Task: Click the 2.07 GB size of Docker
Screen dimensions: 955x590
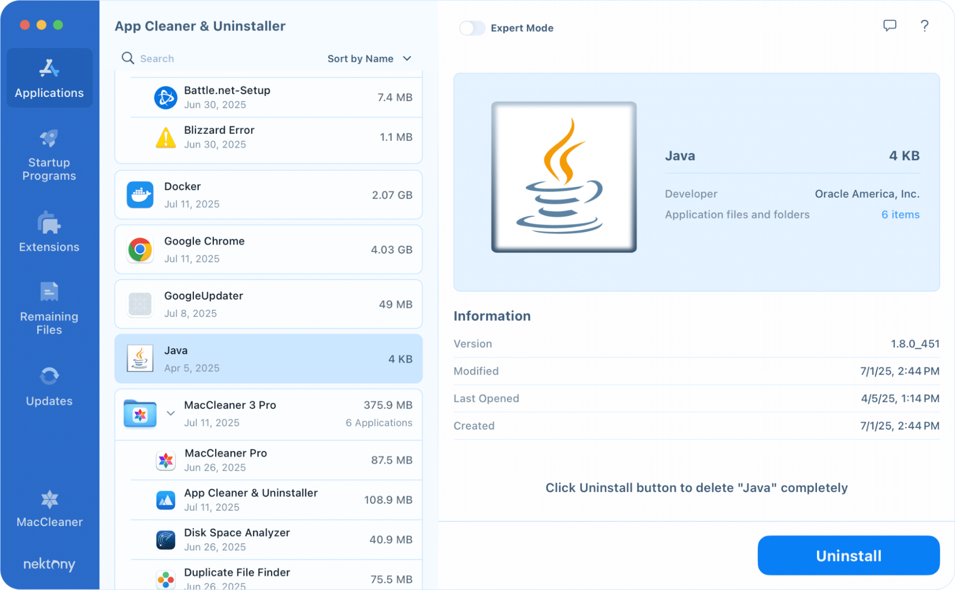Action: [x=392, y=195]
